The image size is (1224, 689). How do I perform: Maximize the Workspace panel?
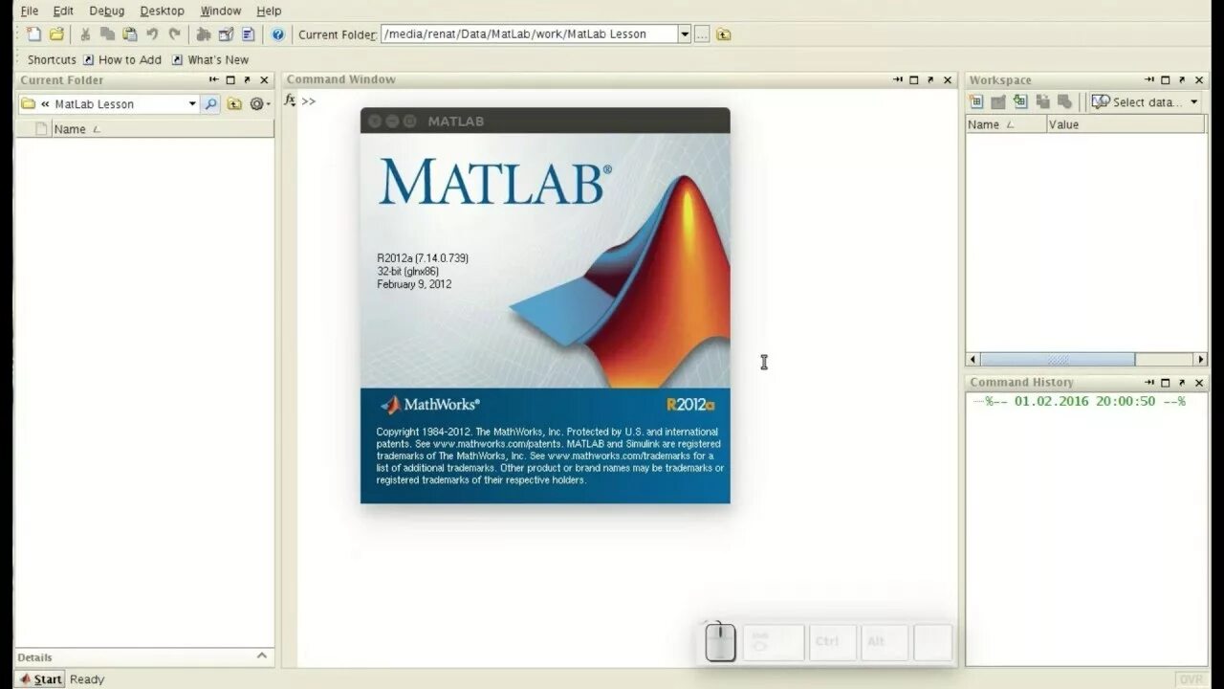(1166, 80)
